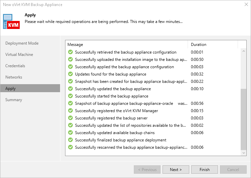Click the 0:00:32 duration value
This screenshot has height=178, width=251.
coord(197,74)
